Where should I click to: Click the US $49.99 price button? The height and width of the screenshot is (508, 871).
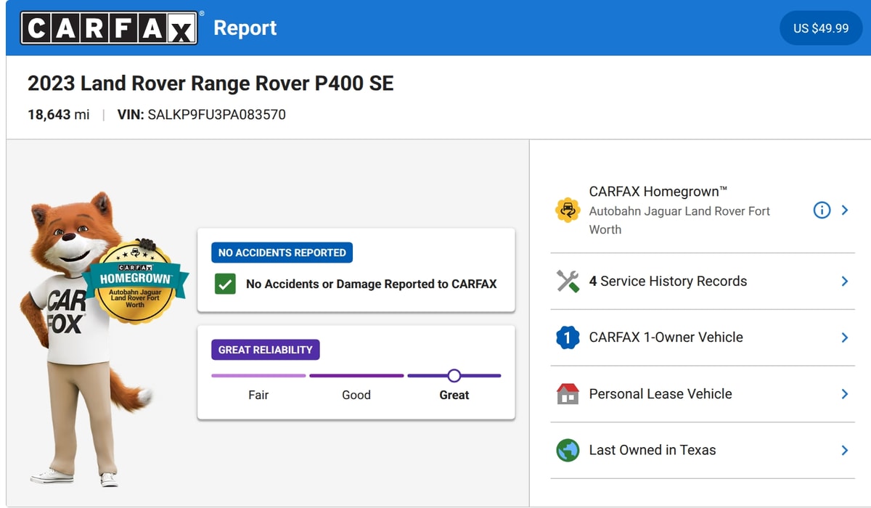tap(821, 28)
